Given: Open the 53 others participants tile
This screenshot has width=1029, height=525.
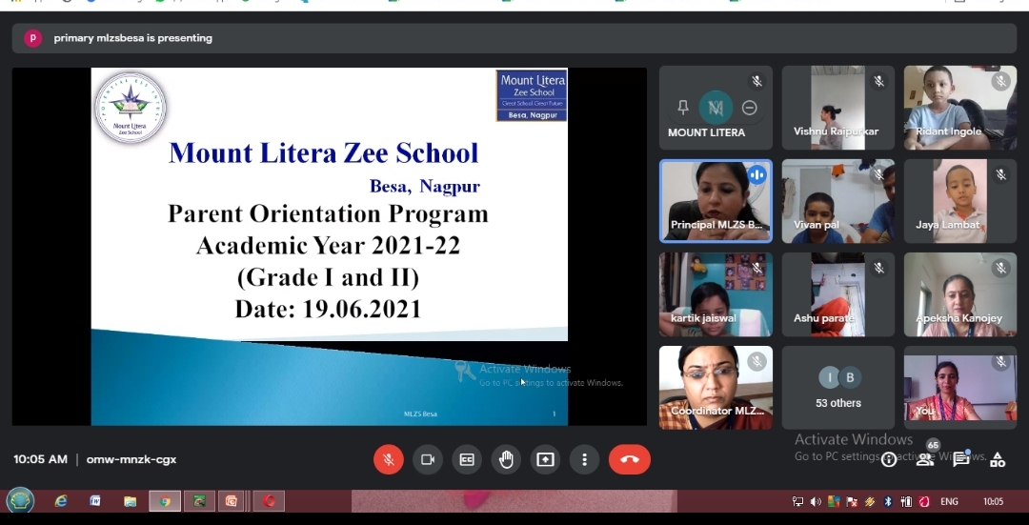Looking at the screenshot, I should coord(838,388).
